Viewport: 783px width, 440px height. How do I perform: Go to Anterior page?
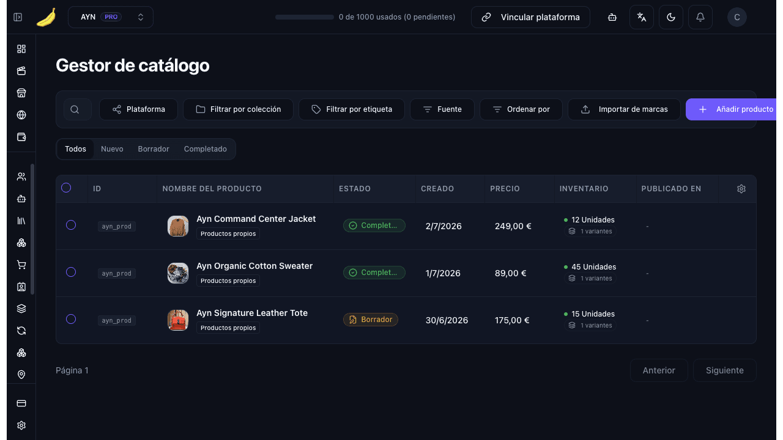pyautogui.click(x=659, y=370)
